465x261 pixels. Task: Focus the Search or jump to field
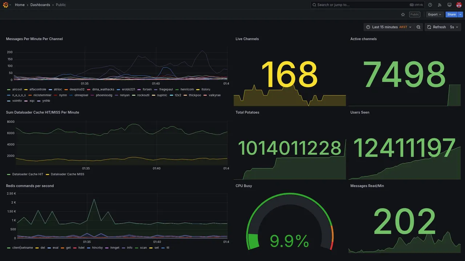click(368, 5)
